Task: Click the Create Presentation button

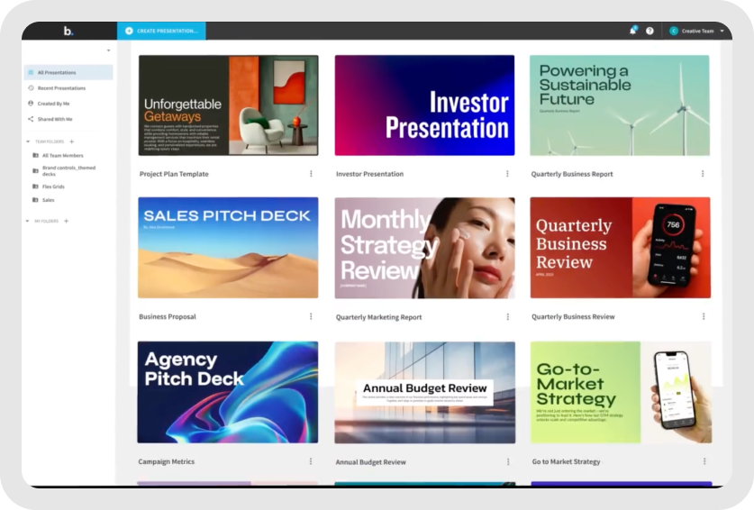Action: click(x=161, y=31)
